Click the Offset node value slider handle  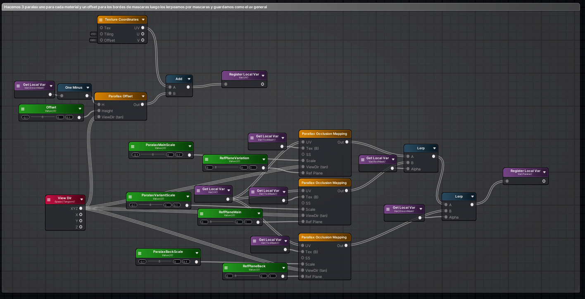coord(42,117)
